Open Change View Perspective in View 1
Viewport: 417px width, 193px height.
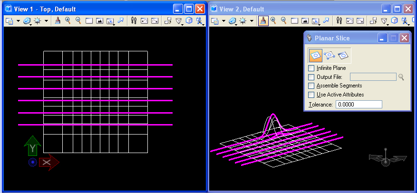[x=178, y=21]
